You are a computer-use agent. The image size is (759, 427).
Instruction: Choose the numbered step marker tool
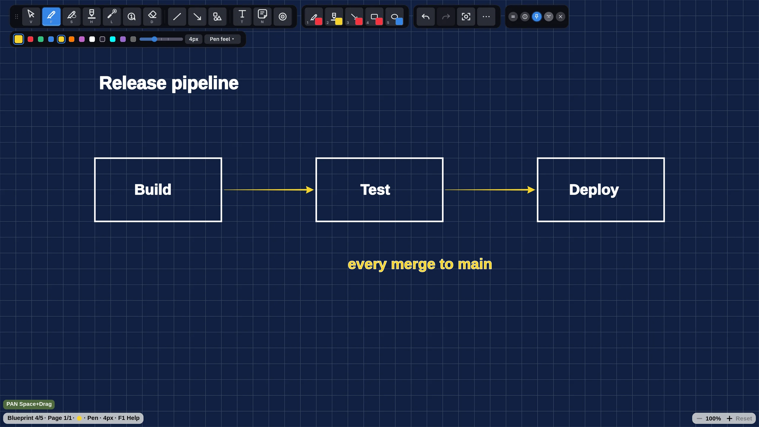click(132, 17)
